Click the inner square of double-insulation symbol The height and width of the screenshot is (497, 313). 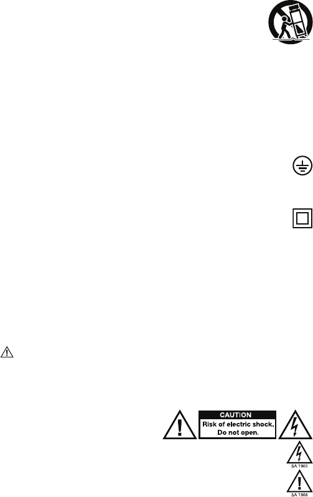pyautogui.click(x=302, y=218)
